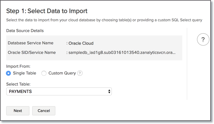Viewport: 214px width, 124px height.
Task: Cancel the import dialog
Action: [x=44, y=111]
